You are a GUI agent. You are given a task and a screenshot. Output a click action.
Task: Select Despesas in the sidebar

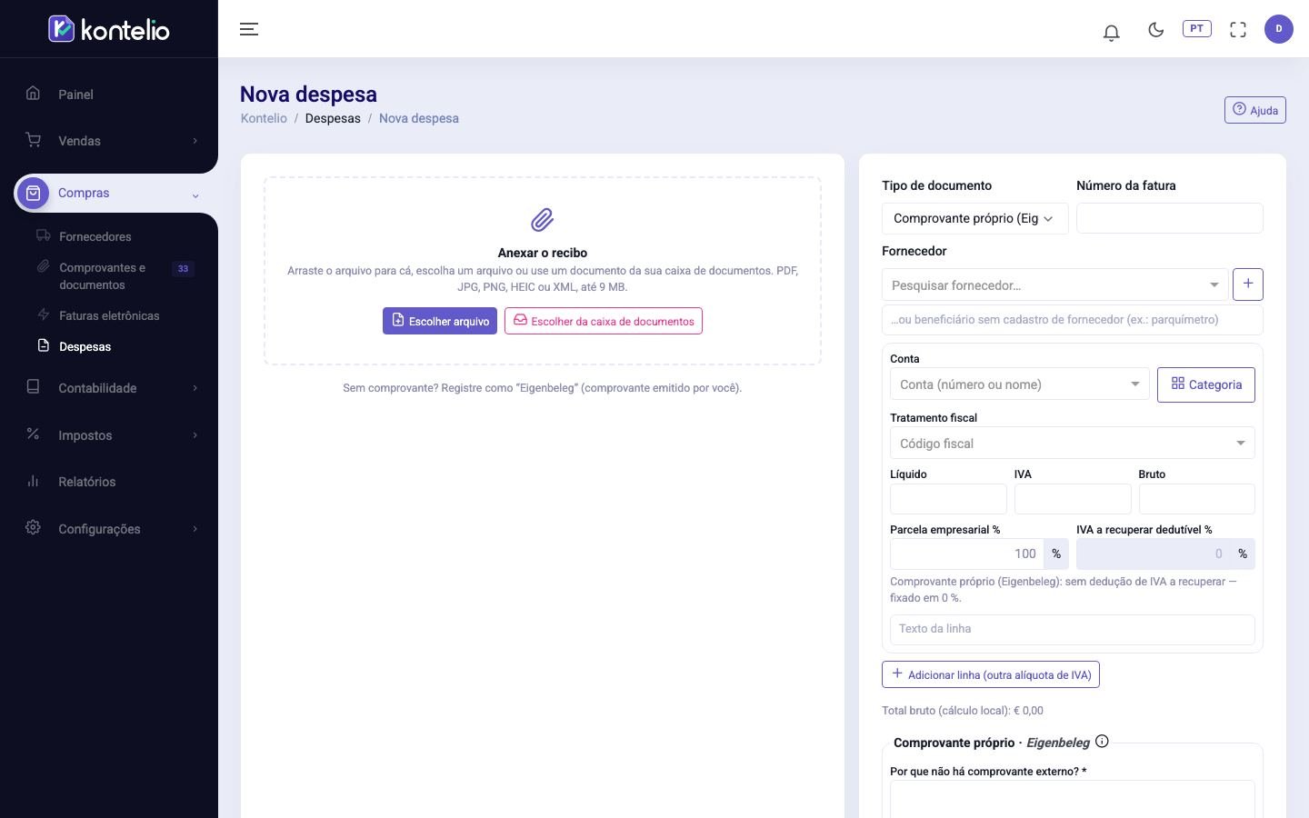[x=85, y=346]
